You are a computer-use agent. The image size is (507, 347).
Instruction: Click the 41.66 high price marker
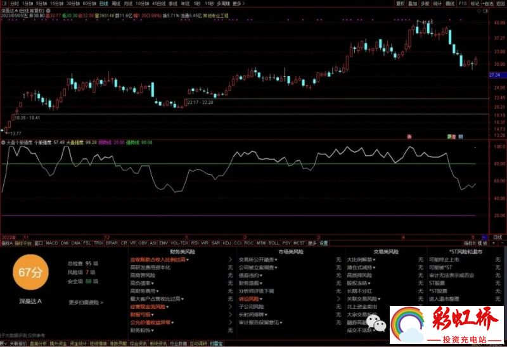point(427,22)
